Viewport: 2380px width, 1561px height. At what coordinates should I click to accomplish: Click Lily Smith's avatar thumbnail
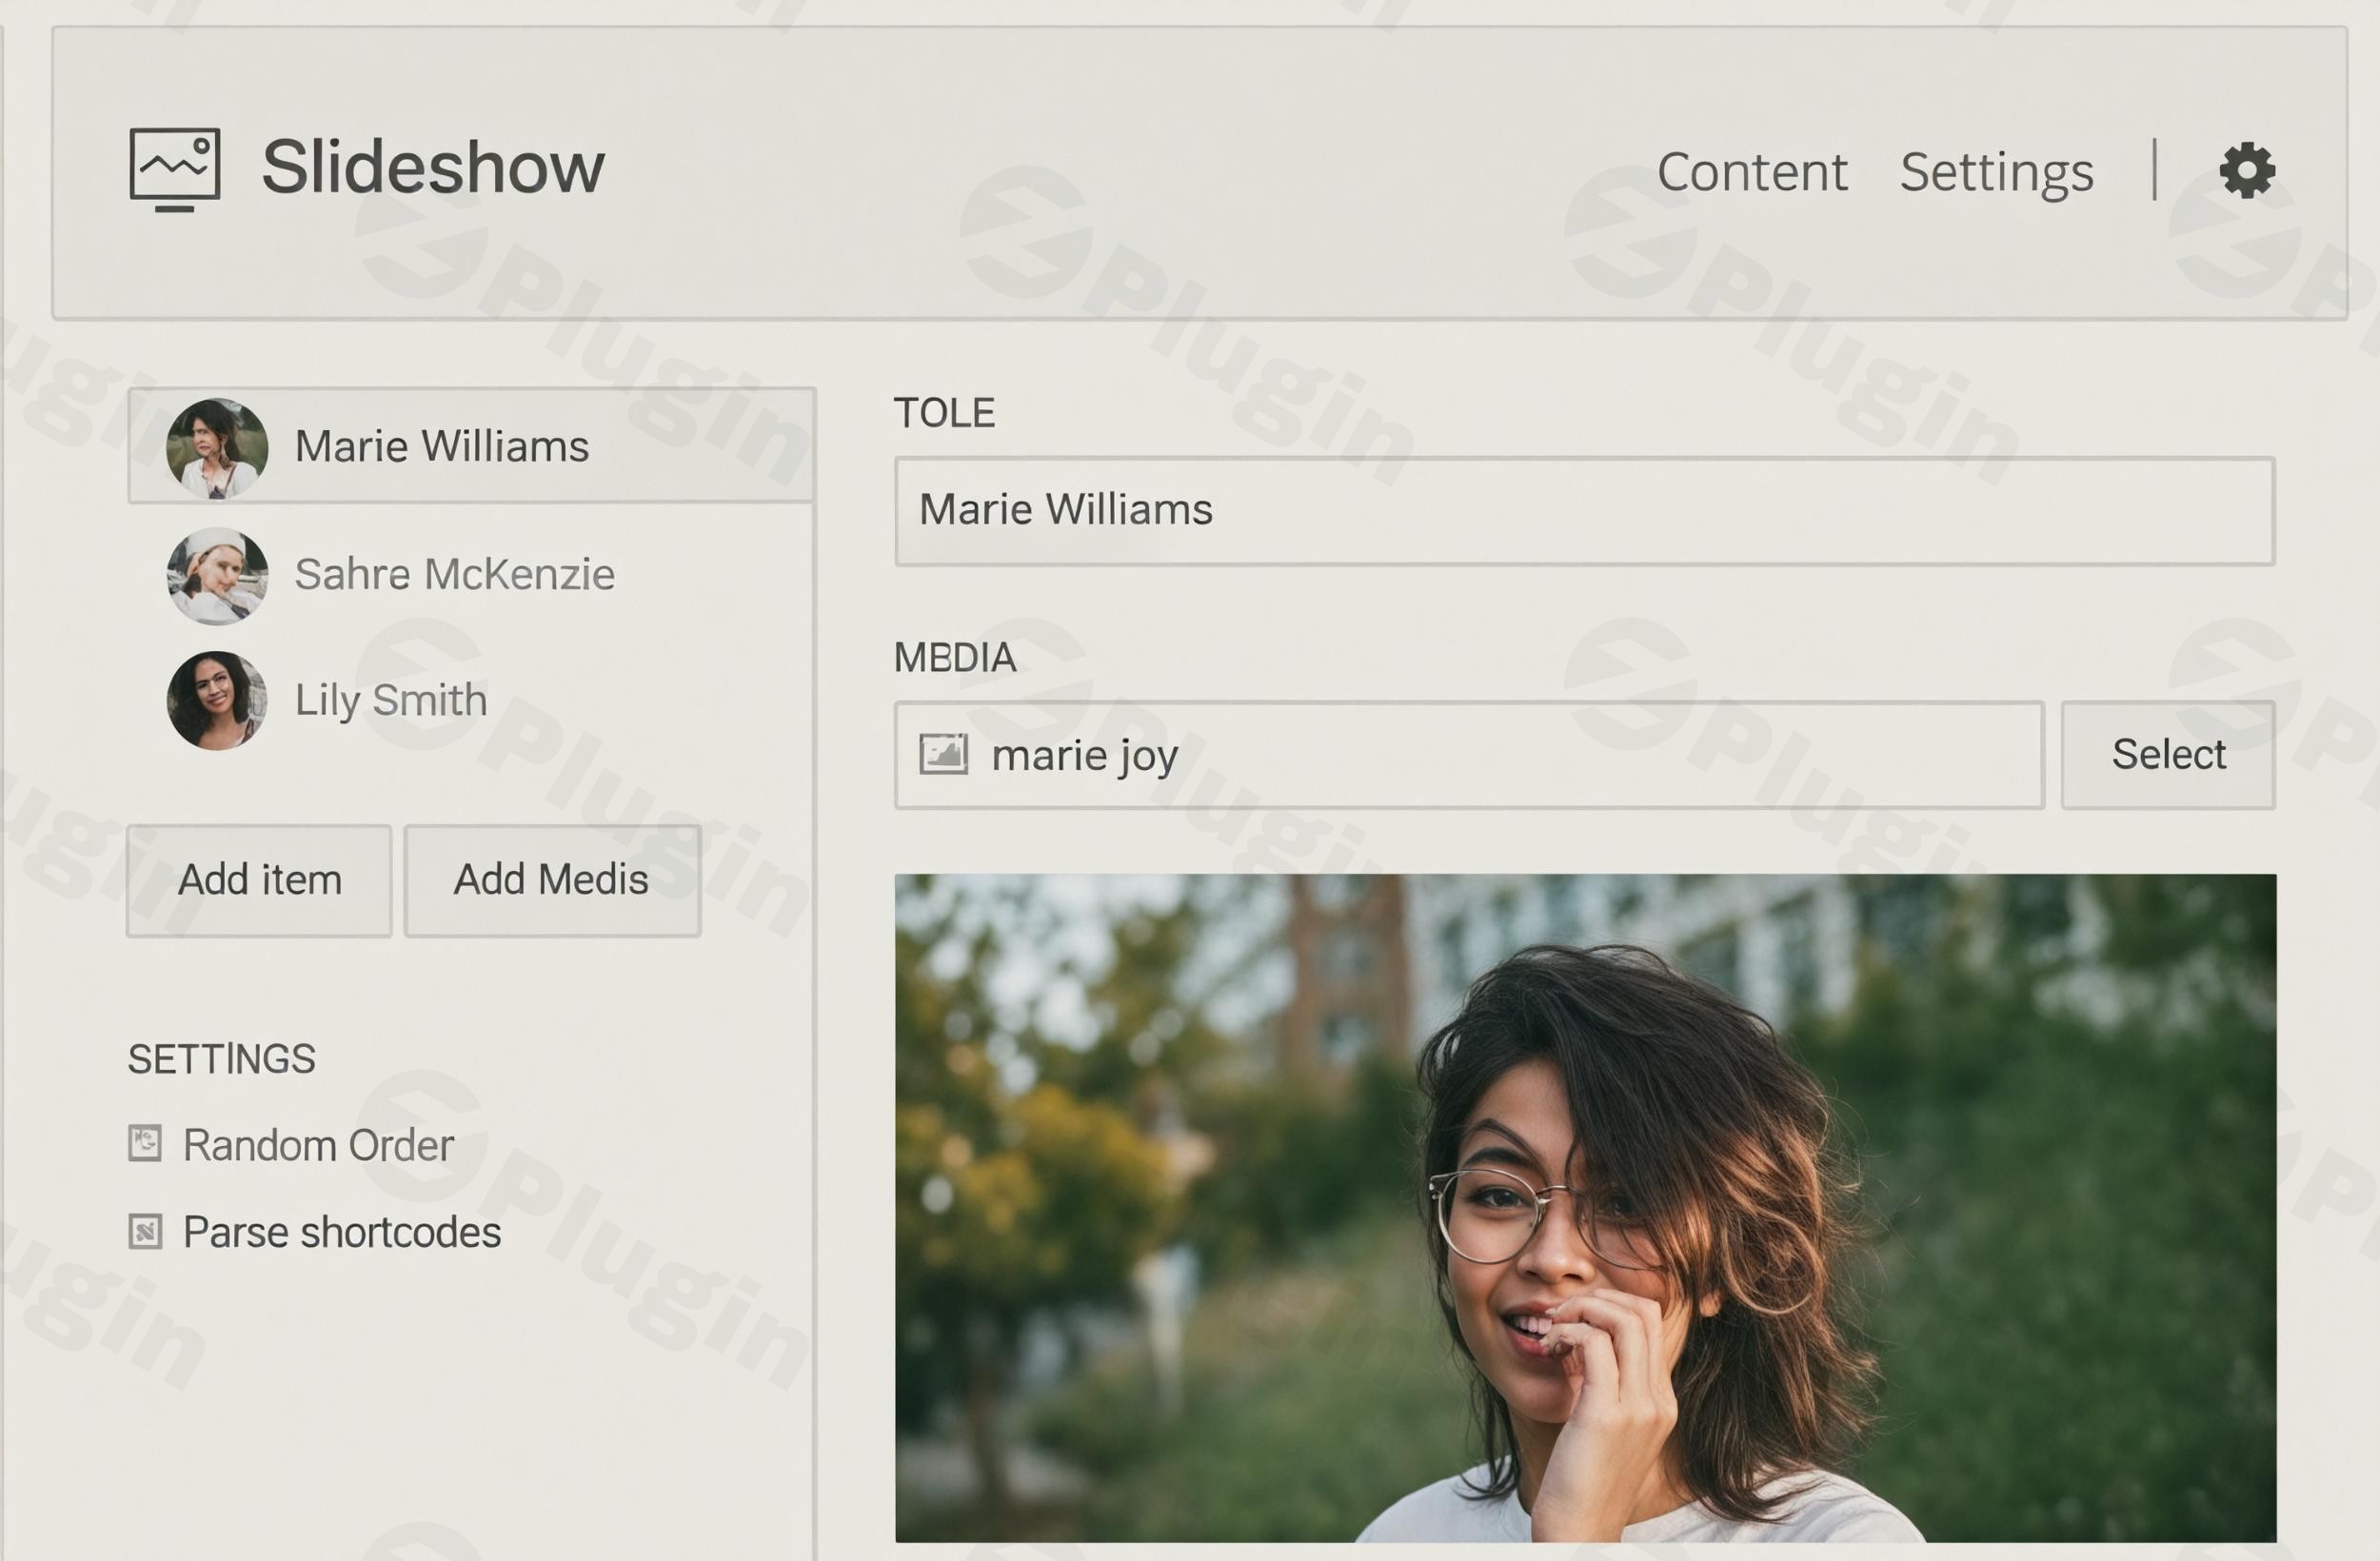217,701
